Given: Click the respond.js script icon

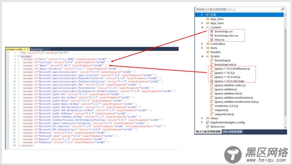Looking at the screenshot, I should click(x=211, y=110).
